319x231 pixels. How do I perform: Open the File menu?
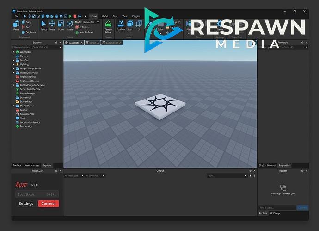[17, 16]
